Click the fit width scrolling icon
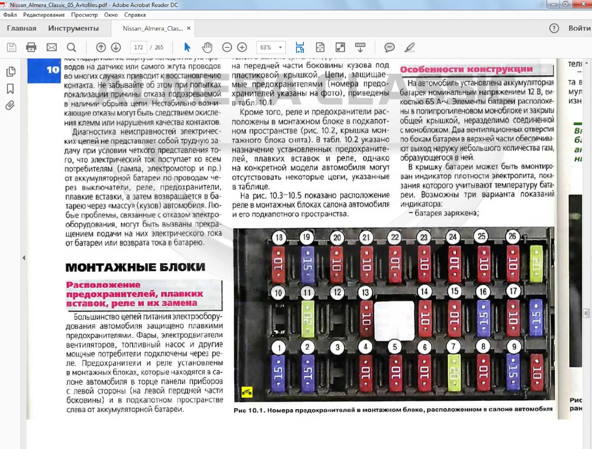The width and height of the screenshot is (592, 449). (x=300, y=47)
